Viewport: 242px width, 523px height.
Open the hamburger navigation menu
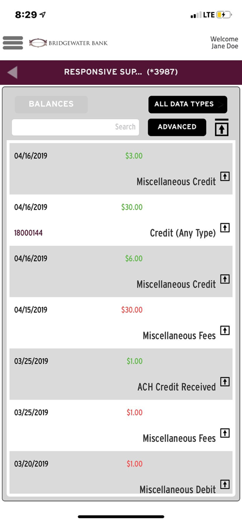tap(13, 43)
